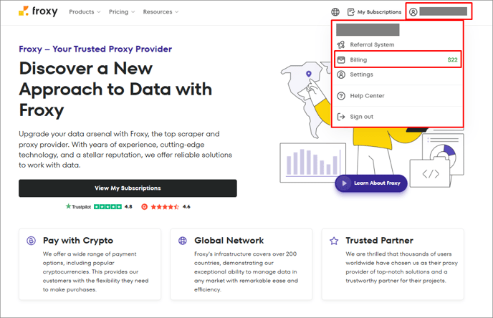Click the Trusted Partner card heading
493x318 pixels.
coord(380,241)
